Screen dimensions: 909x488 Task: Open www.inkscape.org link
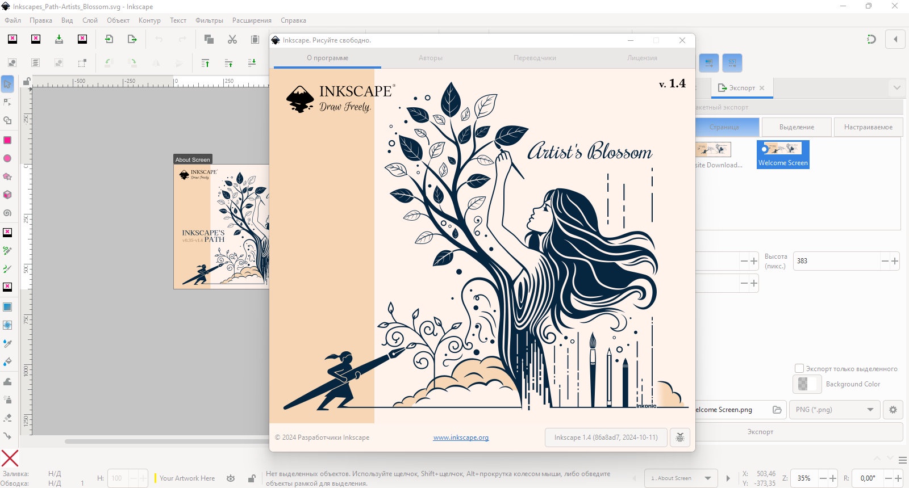click(461, 437)
